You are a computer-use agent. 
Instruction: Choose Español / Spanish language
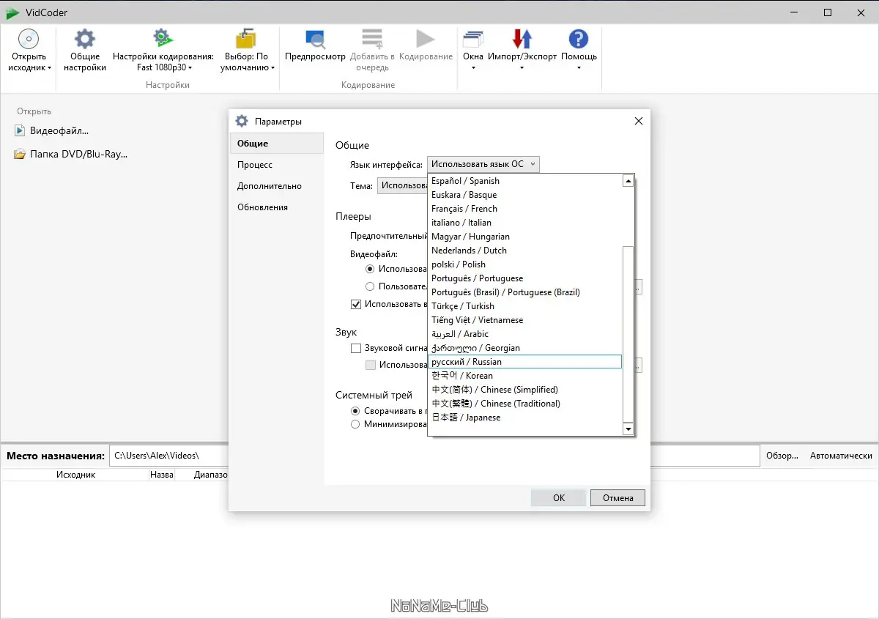pos(524,181)
